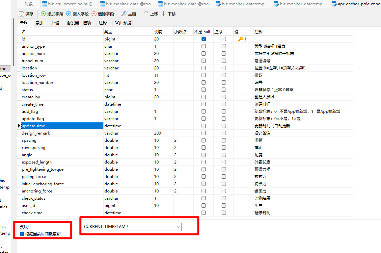Click the row_spacing field name
This screenshot has width=381, height=253.
tap(34, 148)
